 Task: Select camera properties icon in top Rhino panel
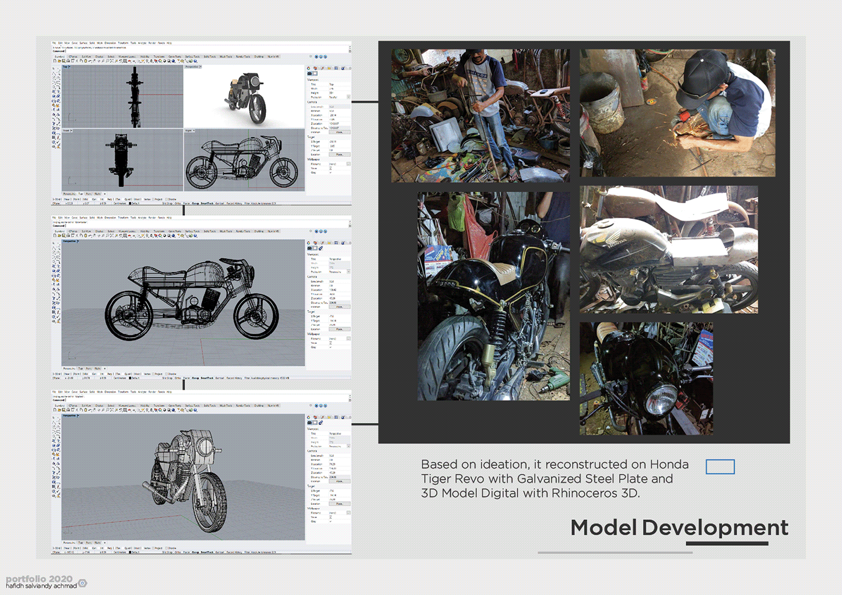point(310,74)
